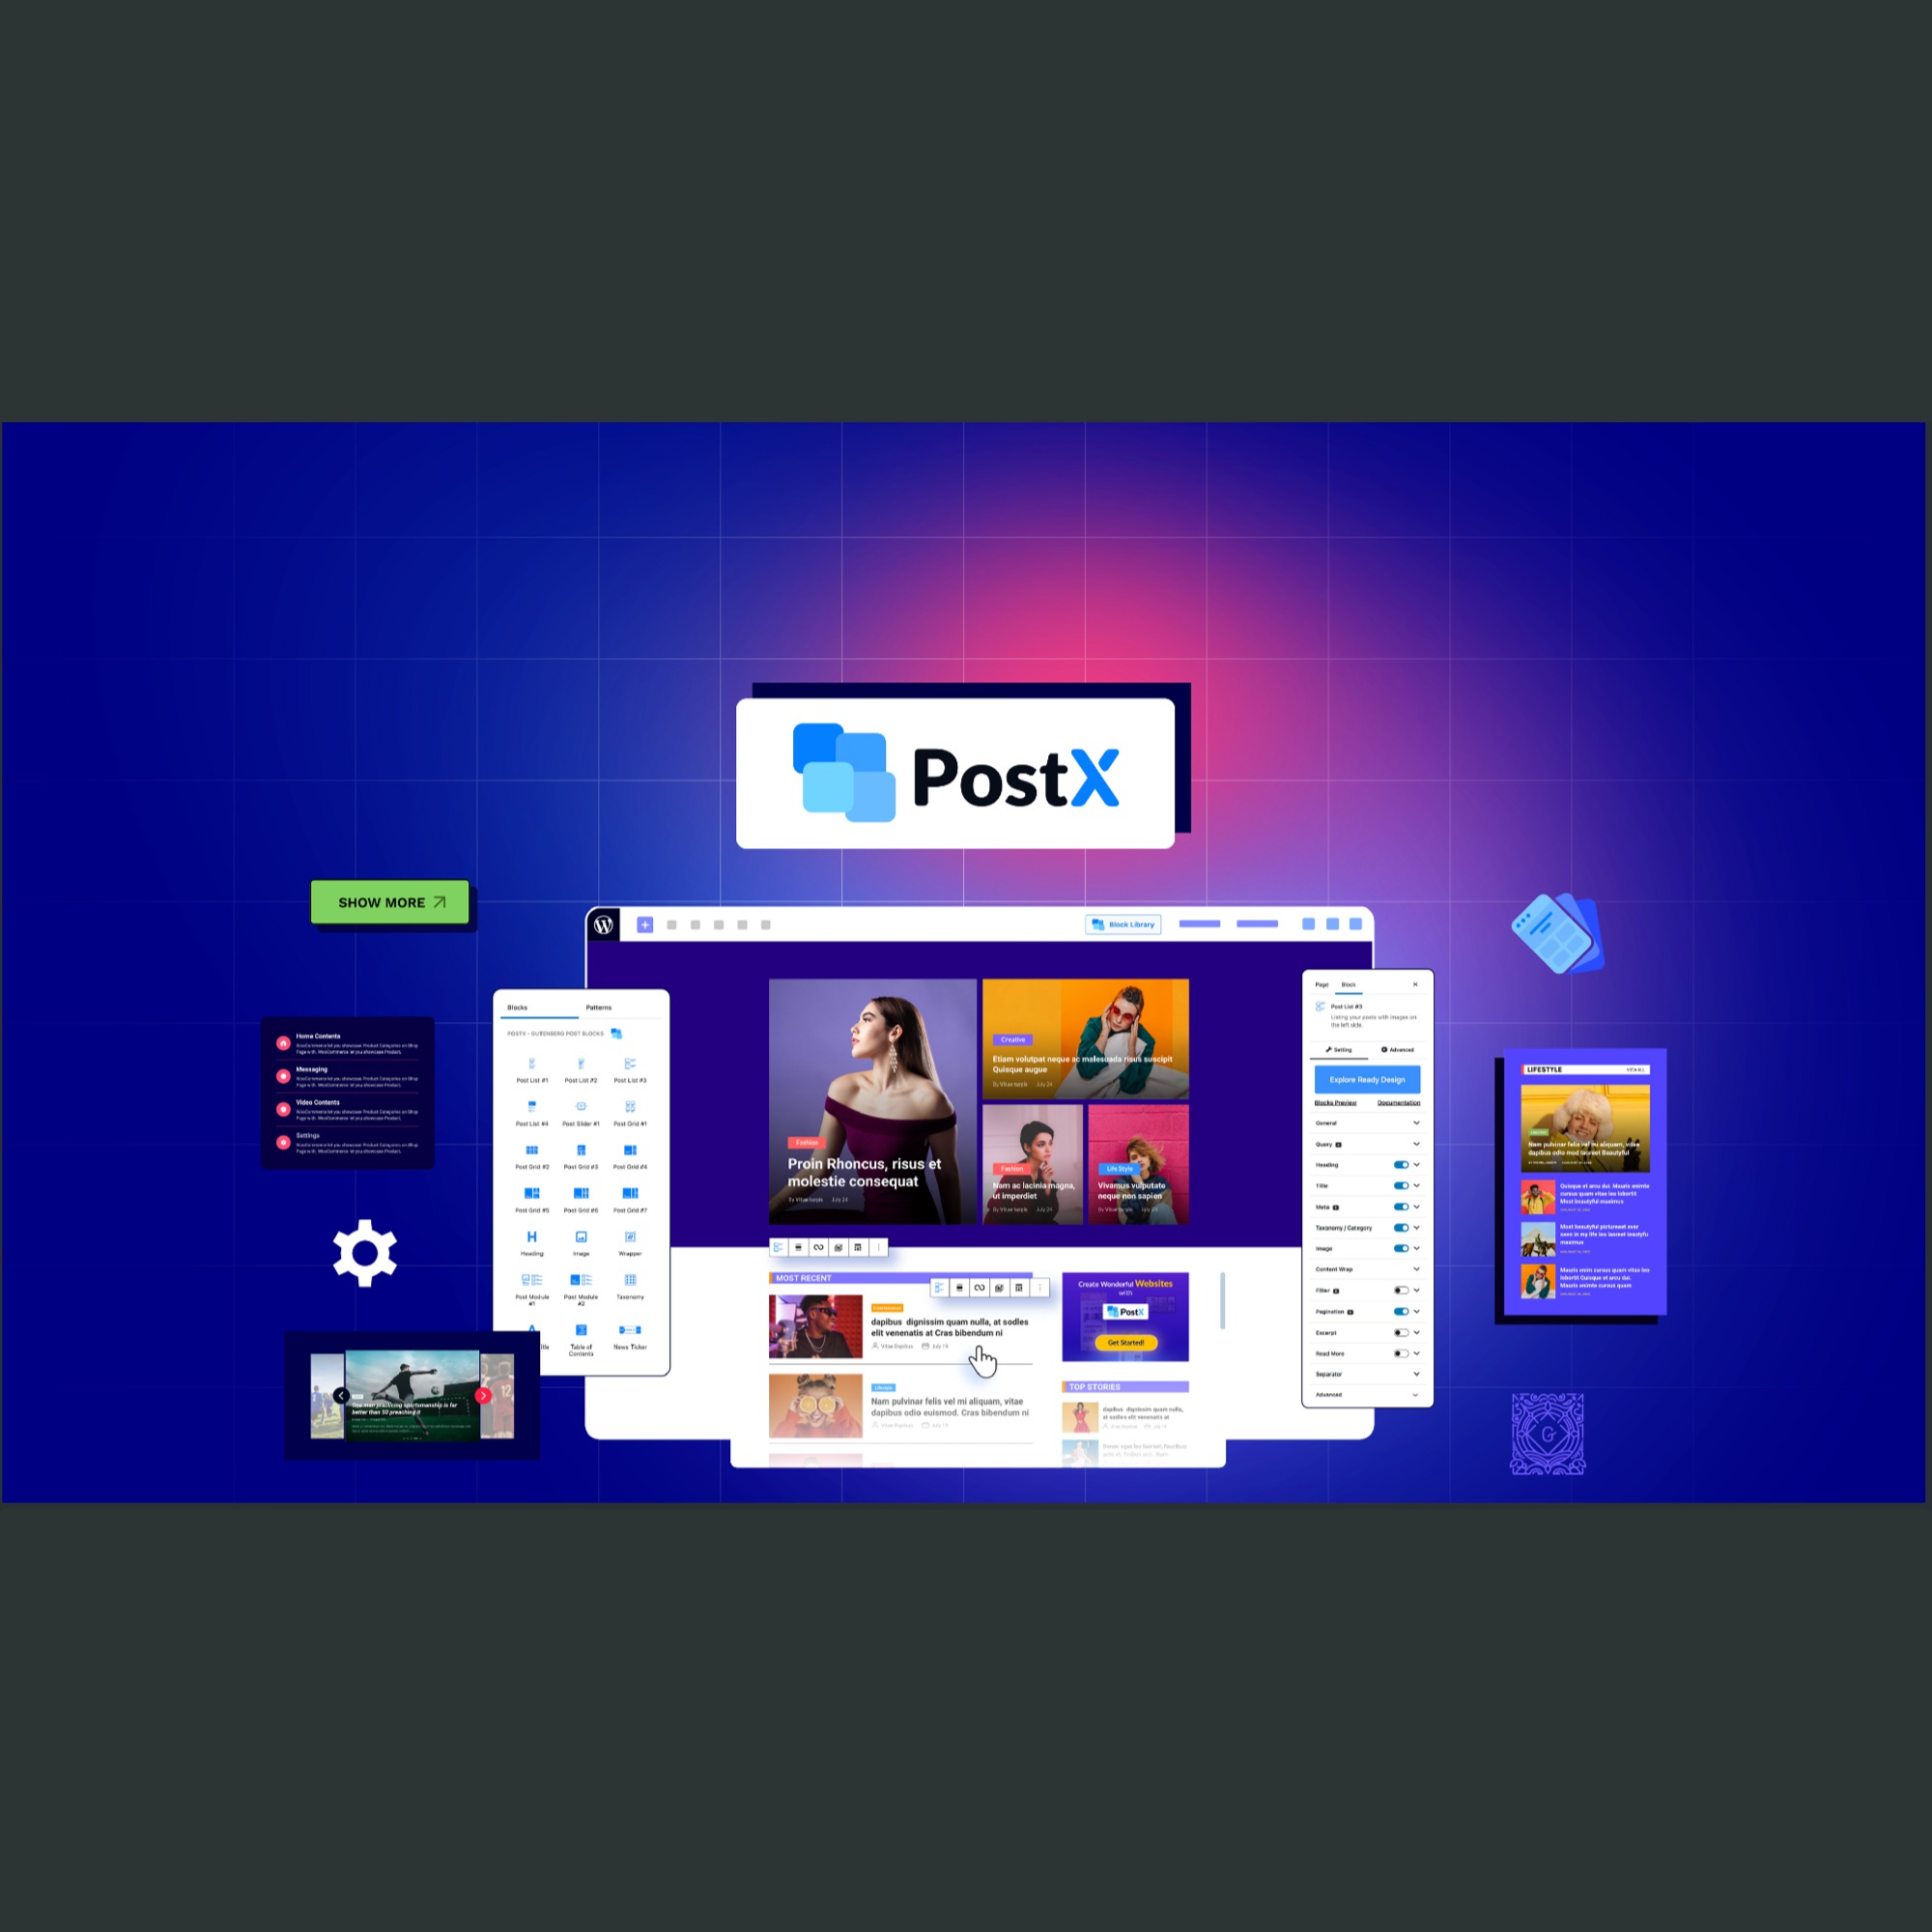
Task: Select the Image block icon
Action: [x=581, y=1242]
